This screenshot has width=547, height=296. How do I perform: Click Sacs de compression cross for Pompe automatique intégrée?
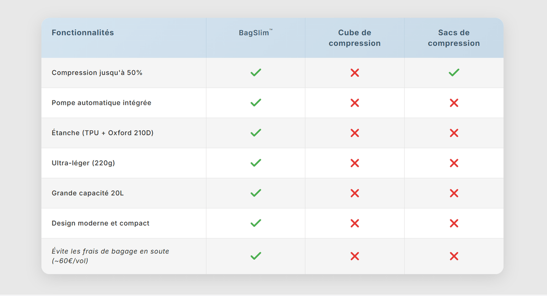point(454,102)
